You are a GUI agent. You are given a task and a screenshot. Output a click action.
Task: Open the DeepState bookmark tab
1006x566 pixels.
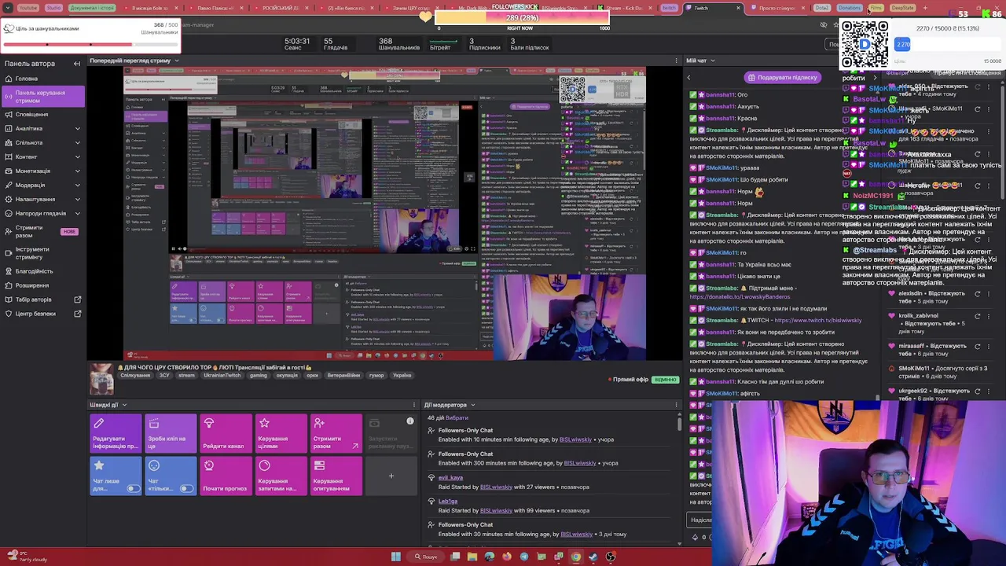coord(902,8)
